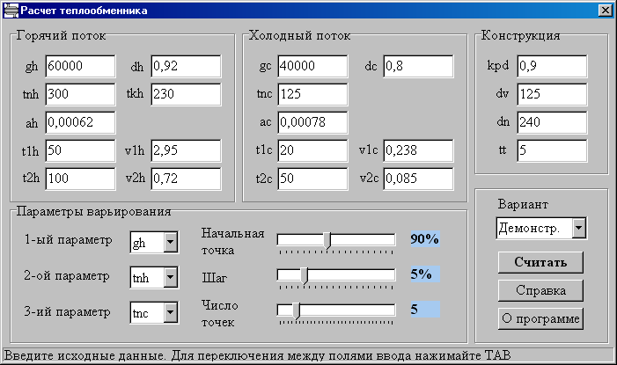Click the status bar hint text

(x=257, y=355)
